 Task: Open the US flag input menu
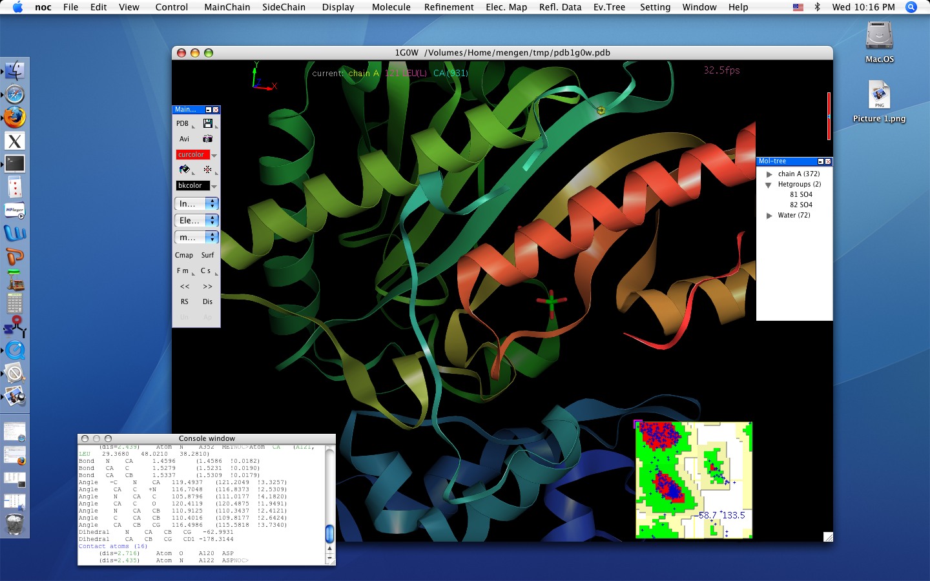[798, 7]
